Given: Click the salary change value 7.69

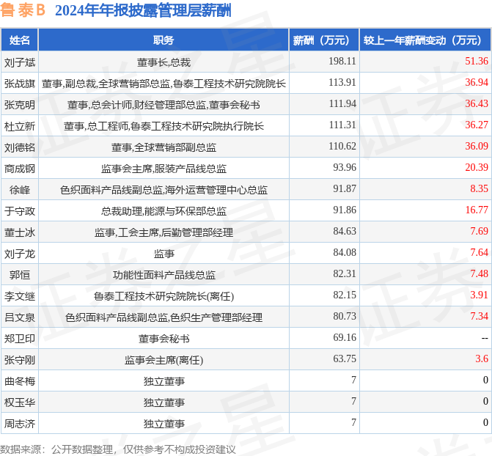Looking at the screenshot, I should click(479, 231).
